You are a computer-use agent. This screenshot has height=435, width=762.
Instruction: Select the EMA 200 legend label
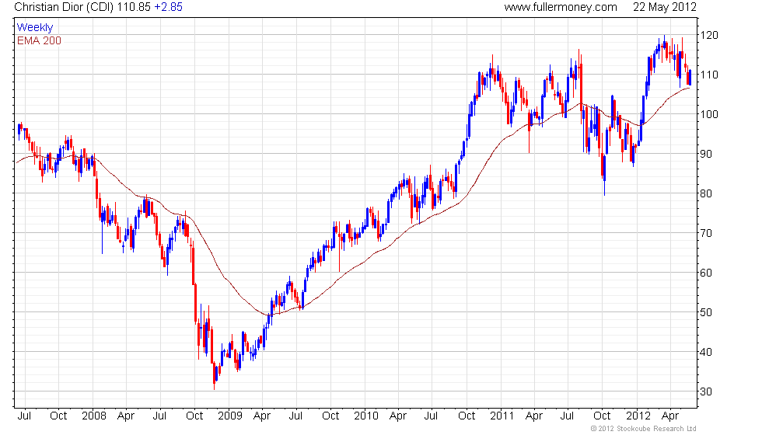coord(40,40)
